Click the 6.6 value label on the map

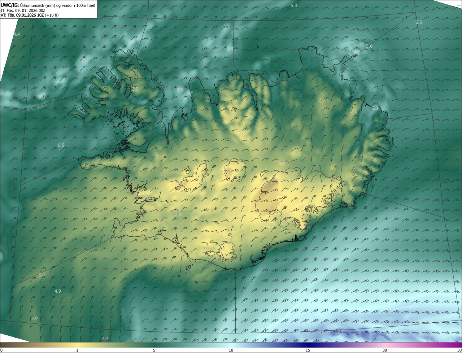point(419,22)
